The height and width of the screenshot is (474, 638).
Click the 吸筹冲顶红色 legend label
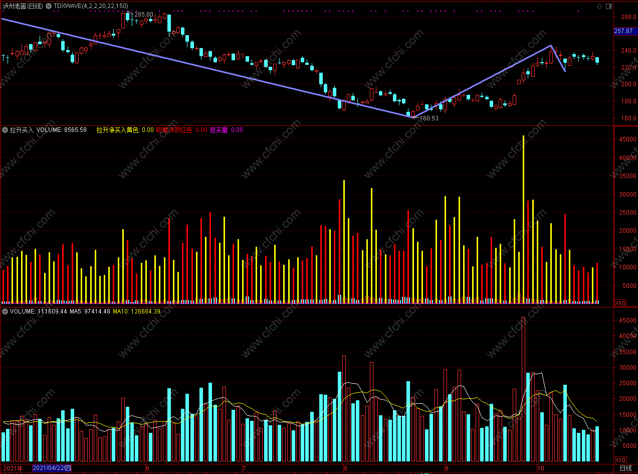point(174,130)
